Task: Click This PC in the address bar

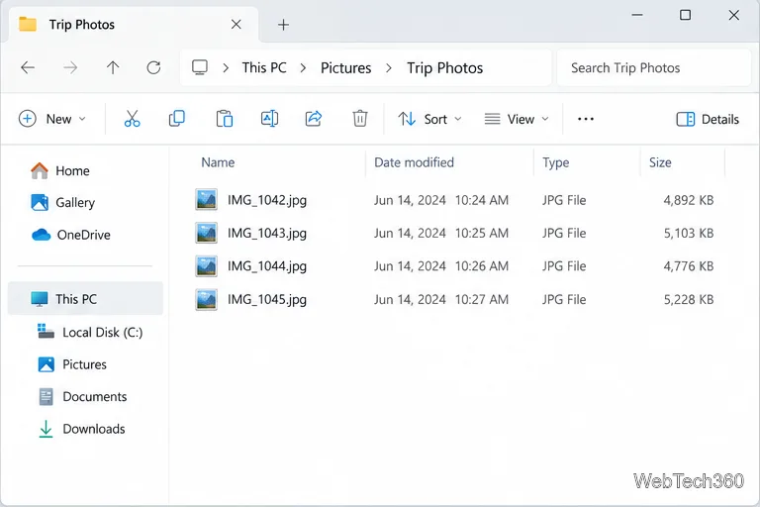Action: 264,68
